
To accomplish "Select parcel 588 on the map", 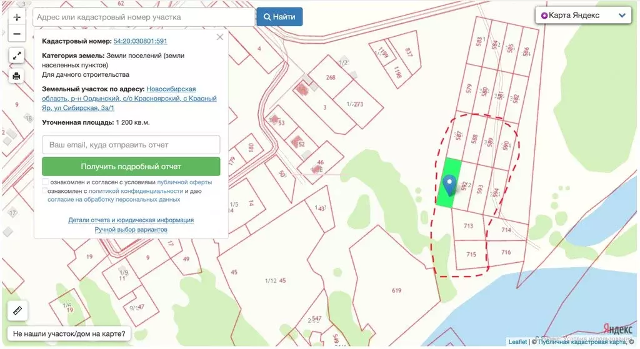I will [474, 139].
